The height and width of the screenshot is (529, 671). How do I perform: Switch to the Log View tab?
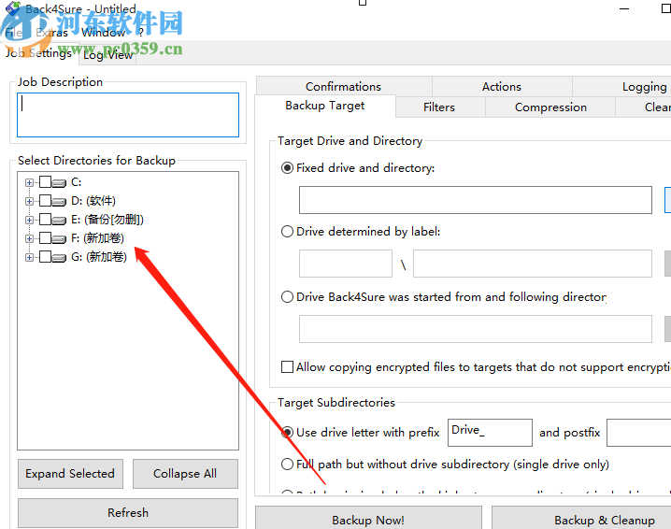[x=107, y=55]
